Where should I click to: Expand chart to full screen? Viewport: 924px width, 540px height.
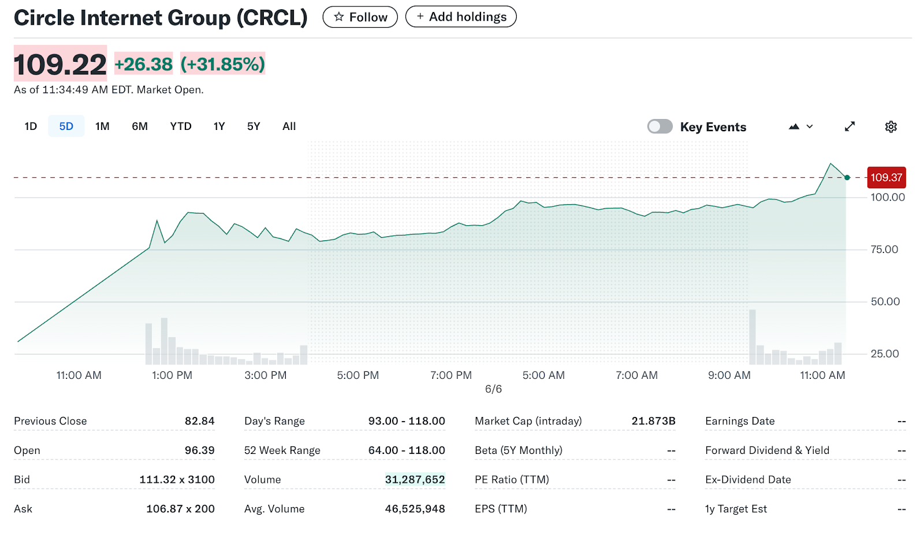pos(850,126)
